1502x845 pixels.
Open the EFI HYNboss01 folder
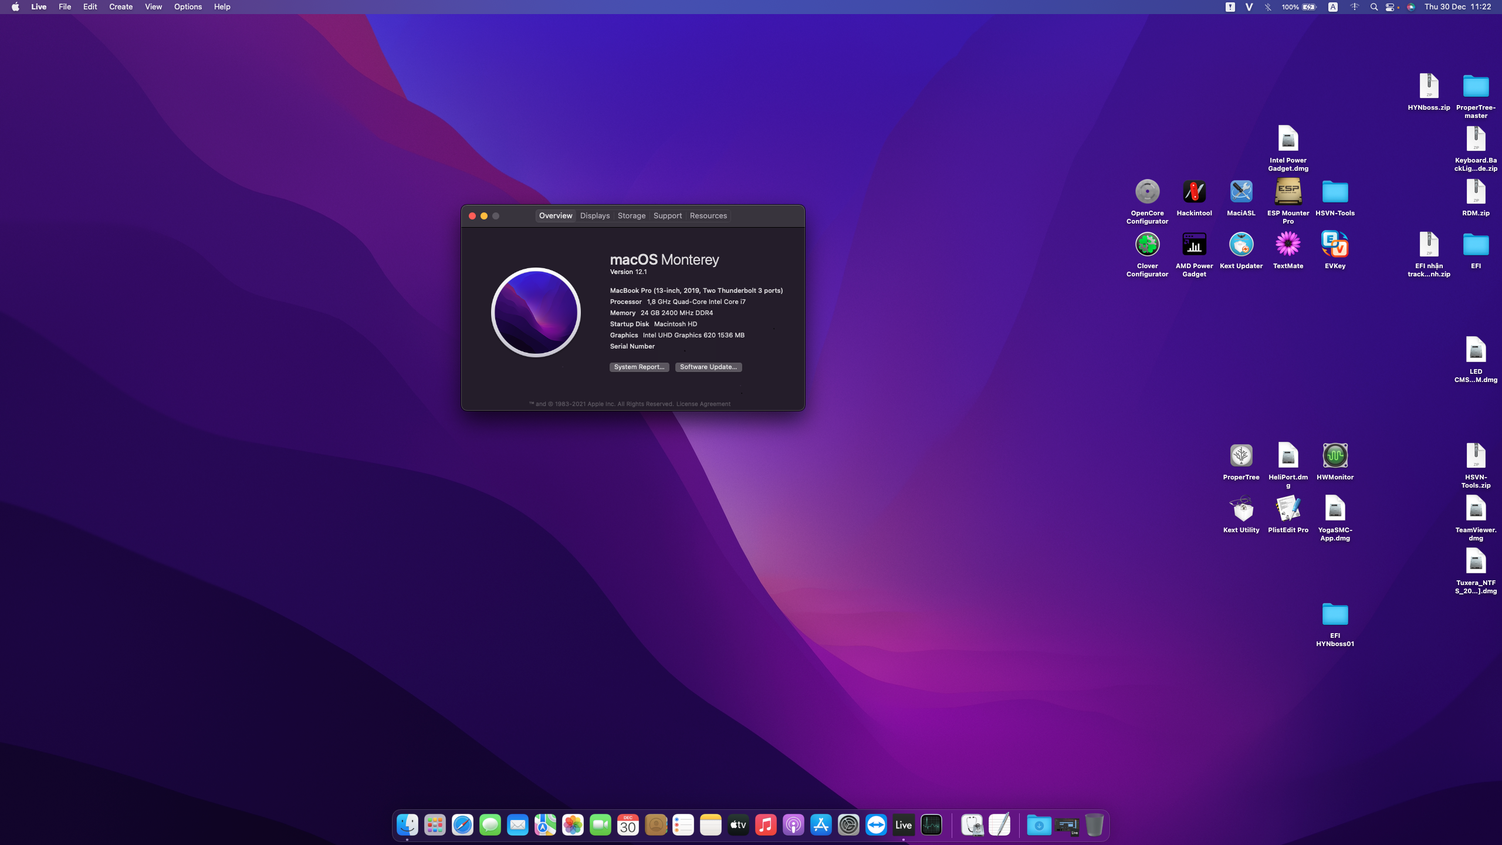1335,614
